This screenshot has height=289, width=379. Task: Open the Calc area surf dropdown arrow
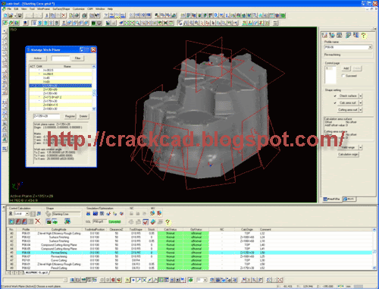(361, 103)
